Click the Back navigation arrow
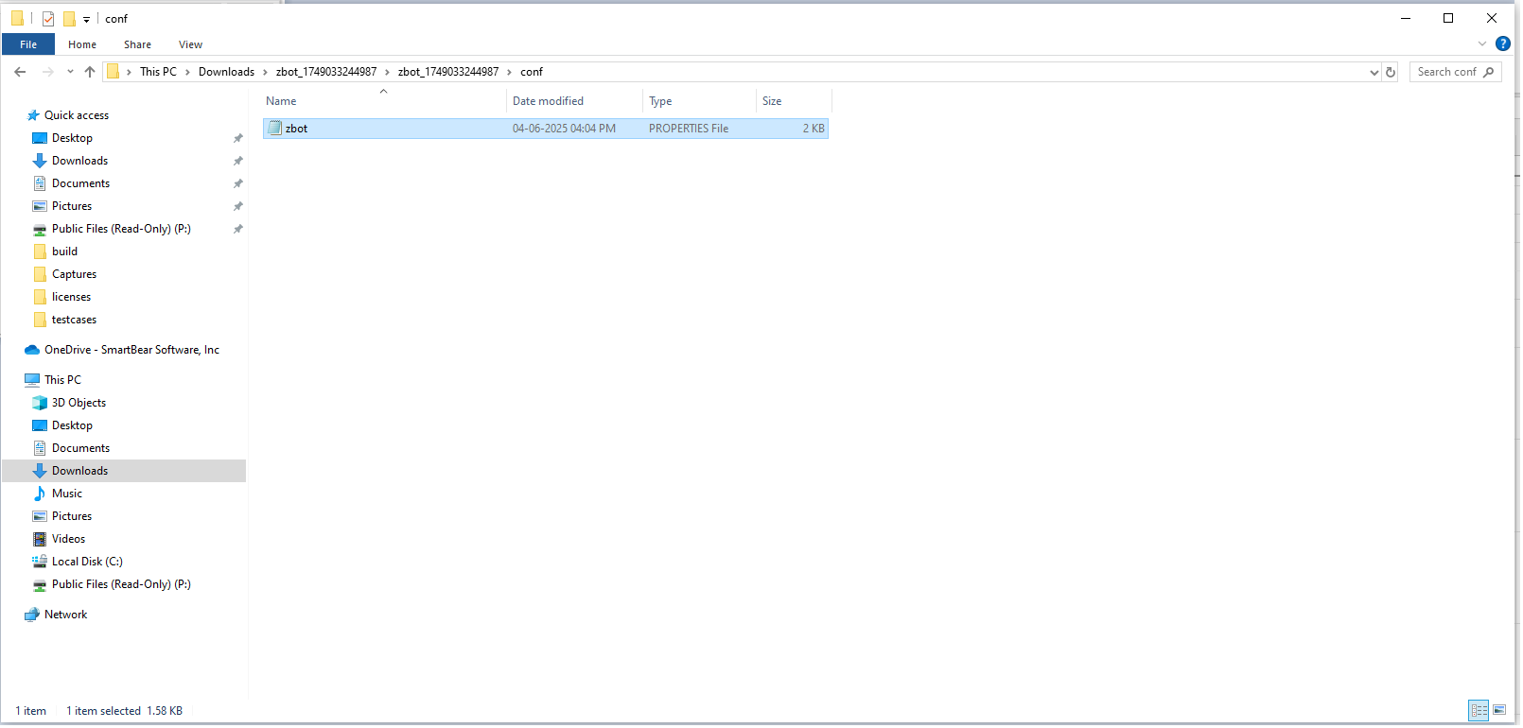The image size is (1523, 728). 20,72
